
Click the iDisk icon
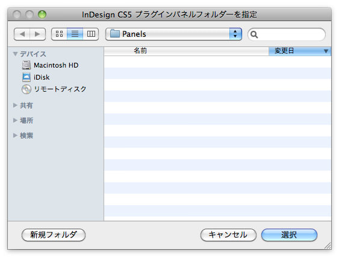tap(26, 77)
